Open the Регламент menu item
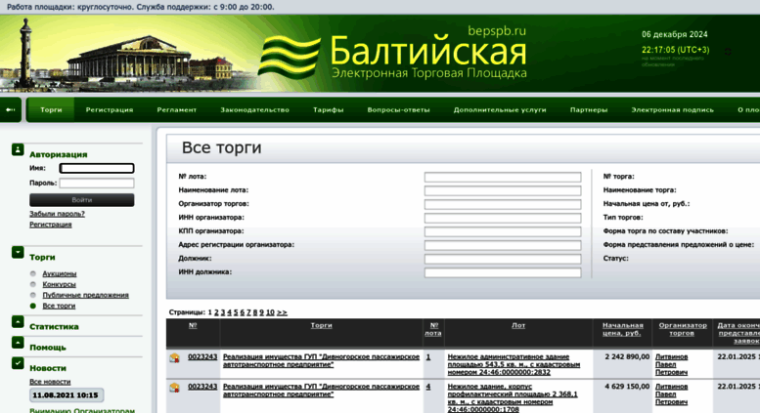The image size is (760, 413). (176, 109)
